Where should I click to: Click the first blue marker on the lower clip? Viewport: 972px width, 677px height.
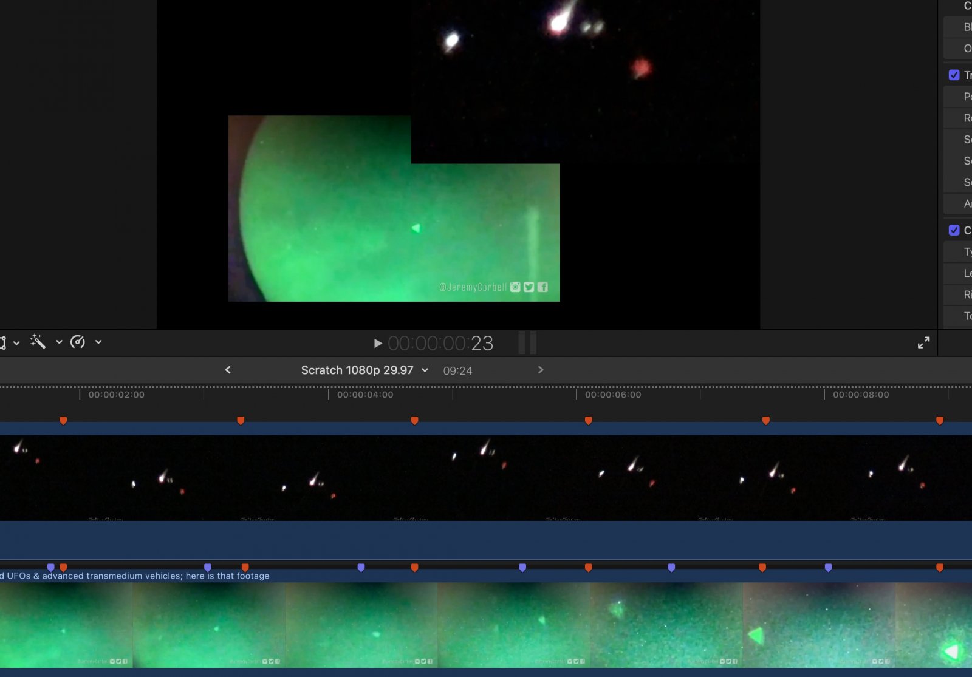click(x=51, y=568)
